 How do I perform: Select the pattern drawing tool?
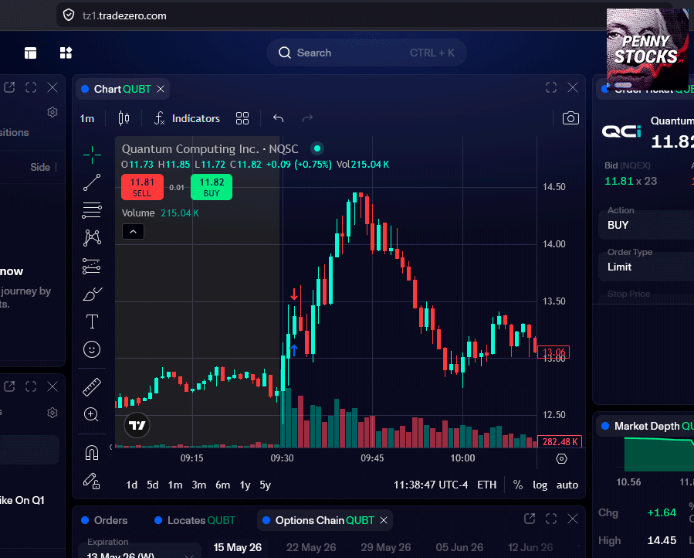(92, 238)
